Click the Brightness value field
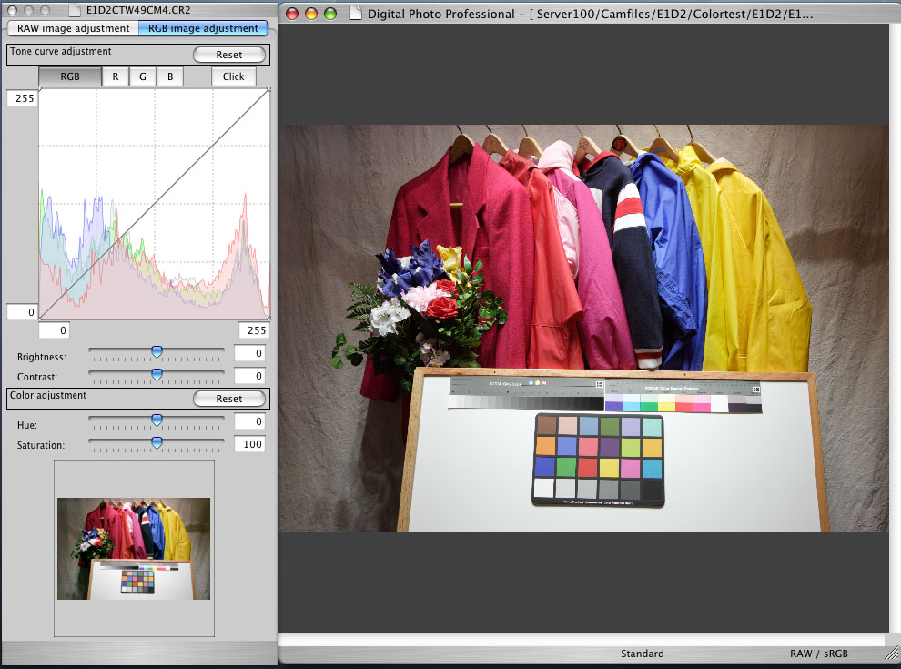Viewport: 901px width, 669px height. [x=248, y=353]
